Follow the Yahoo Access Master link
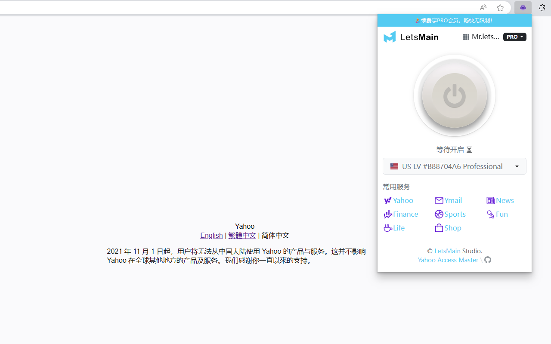The height and width of the screenshot is (344, 551). coord(448,260)
